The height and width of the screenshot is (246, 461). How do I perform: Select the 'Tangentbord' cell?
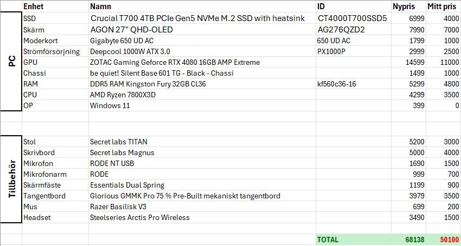[x=55, y=196]
